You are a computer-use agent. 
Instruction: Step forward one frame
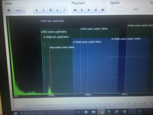pyautogui.click(x=96, y=10)
